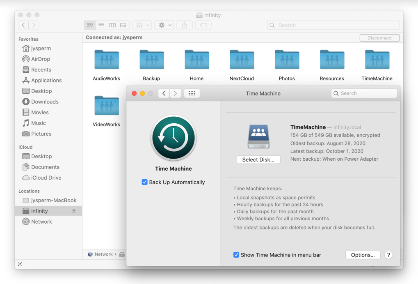This screenshot has width=418, height=284.
Task: Click the TimeMachine network disk icon
Action: tap(258, 136)
